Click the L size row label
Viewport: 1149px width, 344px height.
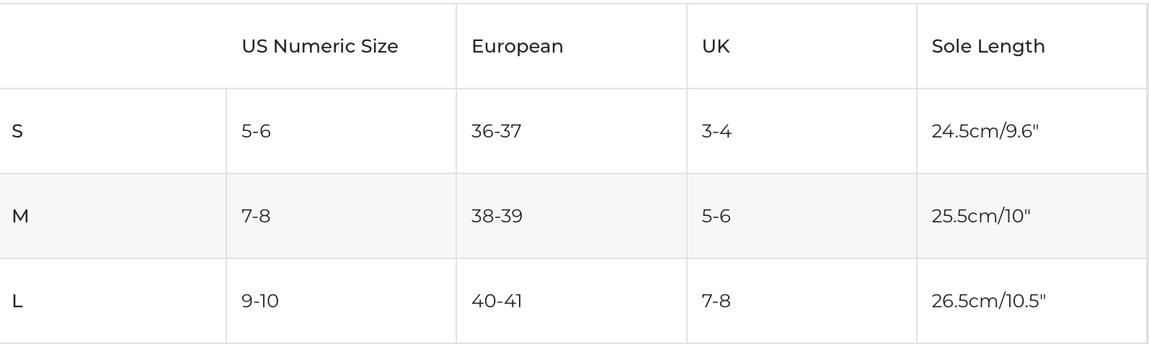pyautogui.click(x=17, y=301)
